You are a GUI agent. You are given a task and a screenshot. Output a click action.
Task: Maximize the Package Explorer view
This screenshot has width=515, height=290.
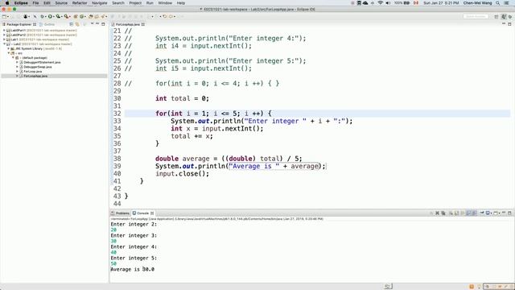[x=103, y=24]
